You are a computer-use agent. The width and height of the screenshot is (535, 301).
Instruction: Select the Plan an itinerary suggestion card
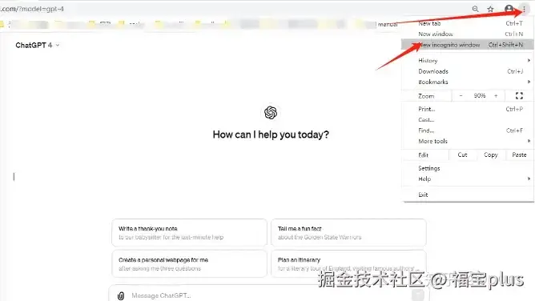[348, 264]
